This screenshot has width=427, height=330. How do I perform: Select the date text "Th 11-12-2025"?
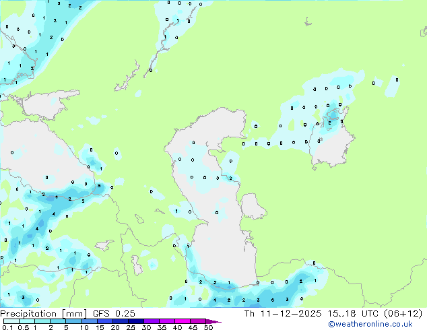tap(283, 314)
